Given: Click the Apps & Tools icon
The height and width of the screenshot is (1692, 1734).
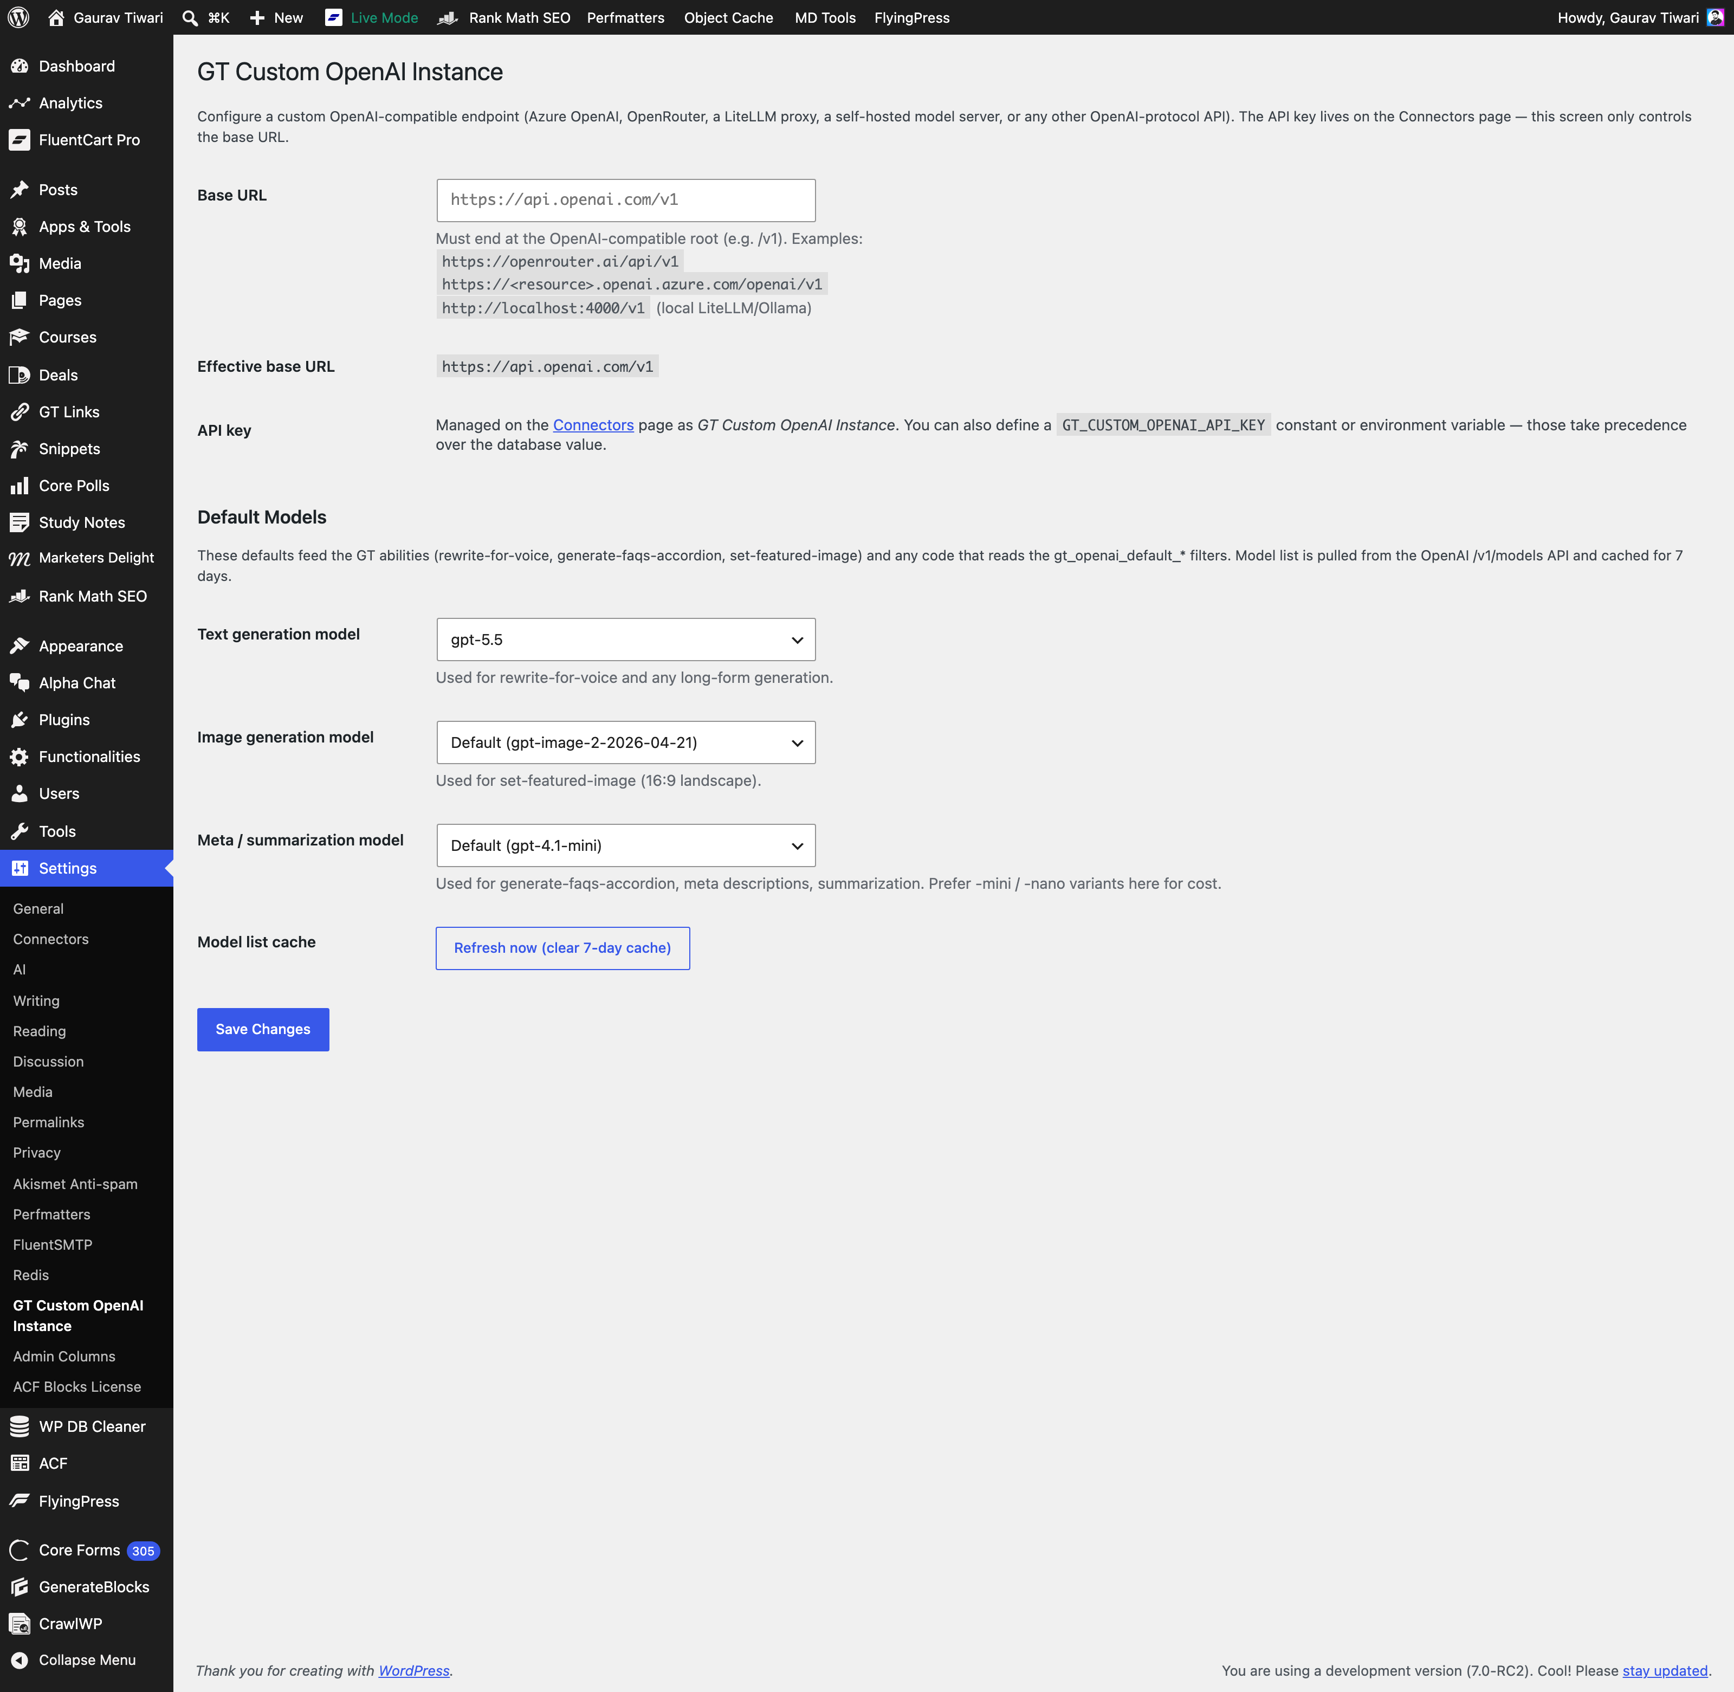Looking at the screenshot, I should 20,227.
